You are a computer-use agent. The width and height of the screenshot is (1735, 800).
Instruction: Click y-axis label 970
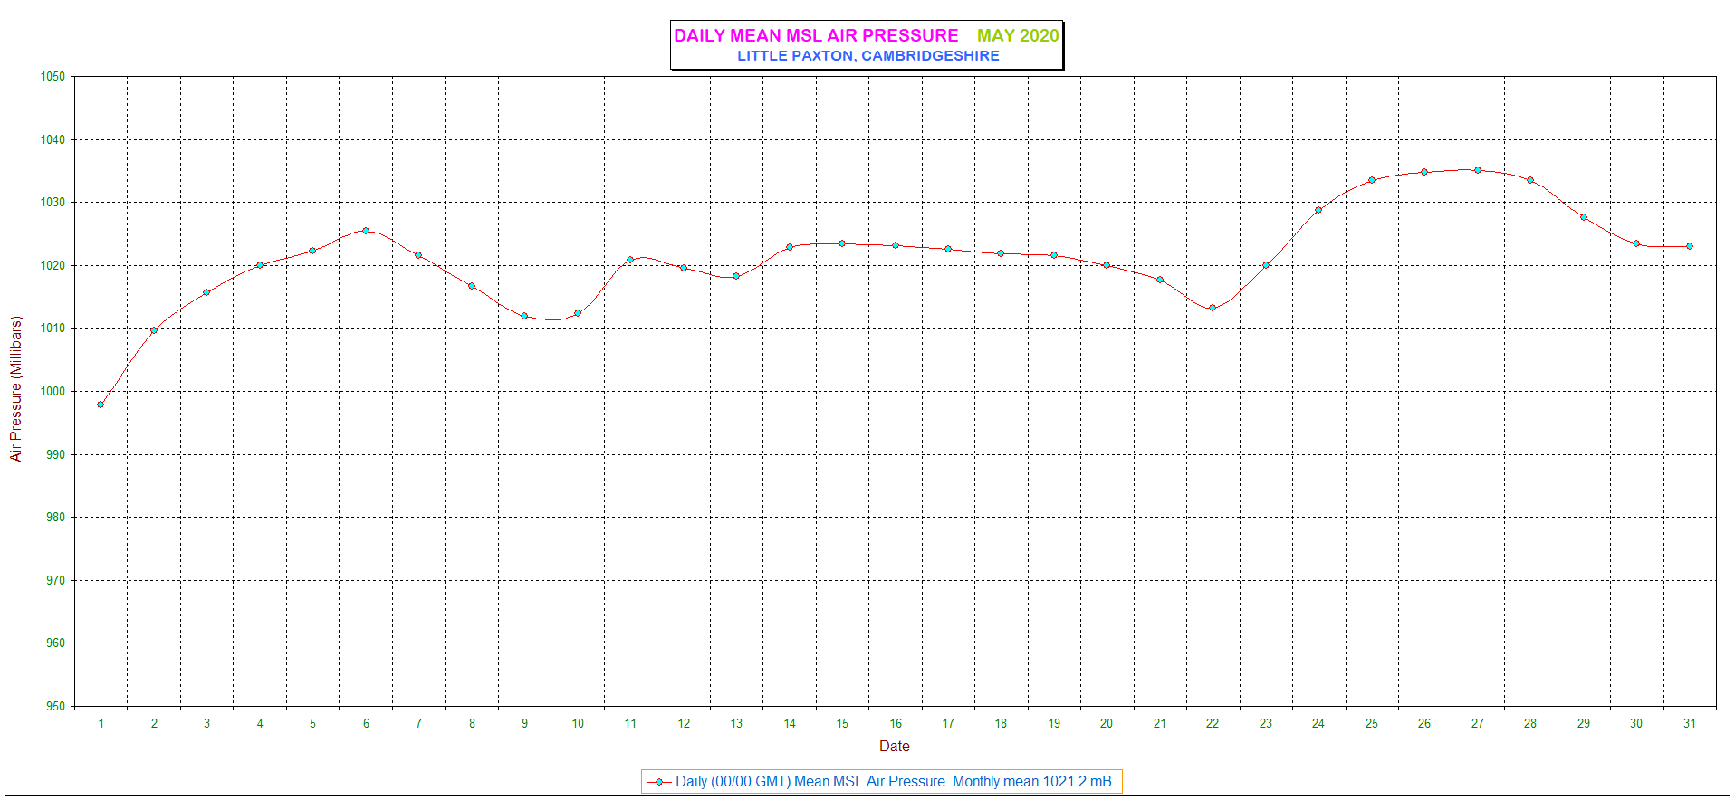pos(56,581)
